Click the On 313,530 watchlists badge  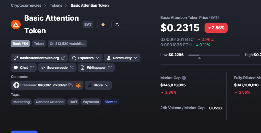coord(67,44)
